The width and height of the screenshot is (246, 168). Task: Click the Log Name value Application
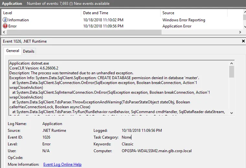click(x=52, y=124)
